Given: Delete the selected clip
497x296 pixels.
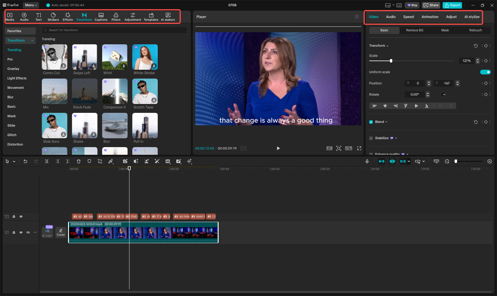Looking at the screenshot, I should [79, 161].
